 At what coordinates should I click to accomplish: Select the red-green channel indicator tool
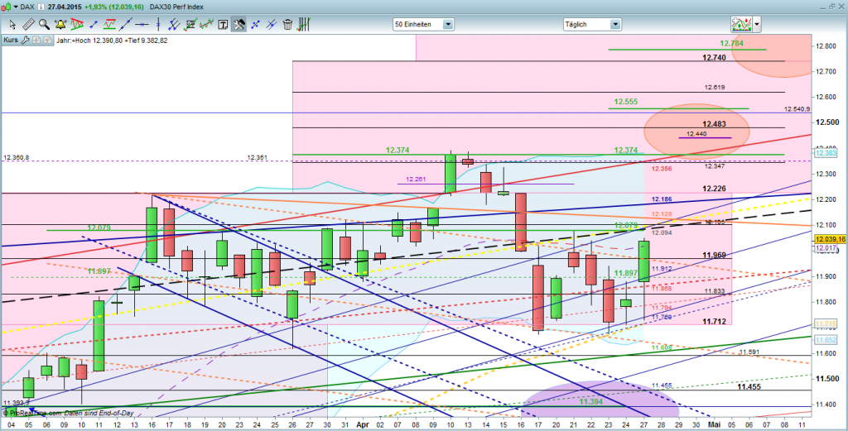110,24
